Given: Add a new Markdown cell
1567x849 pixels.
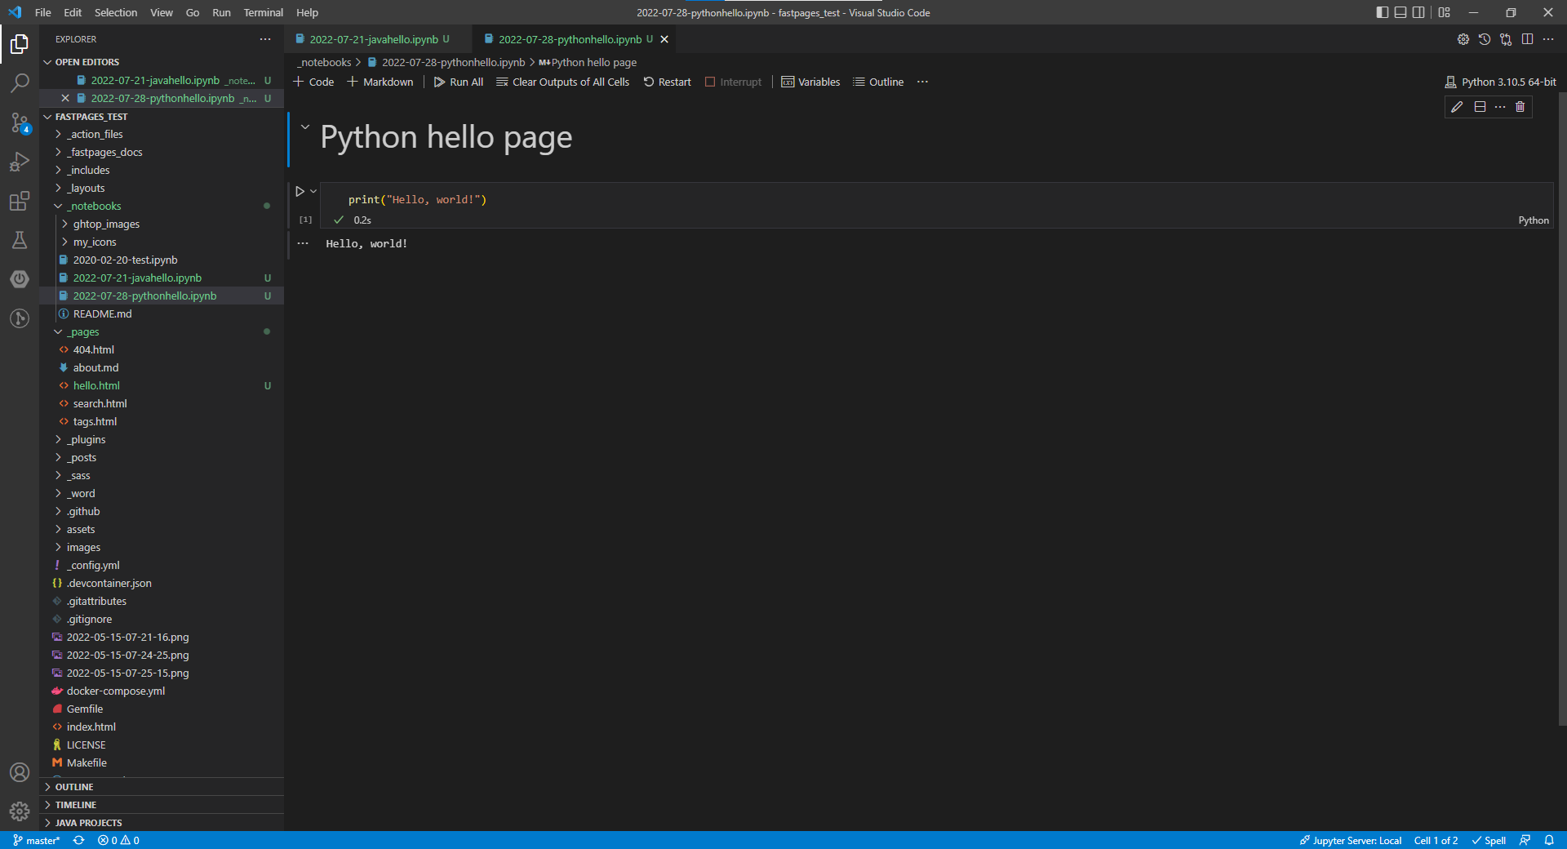Looking at the screenshot, I should click(380, 82).
